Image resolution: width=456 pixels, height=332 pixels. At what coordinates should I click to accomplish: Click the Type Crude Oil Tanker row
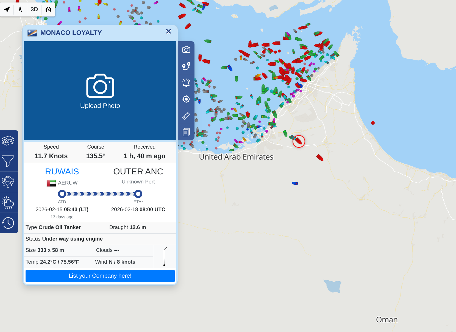[x=53, y=227]
